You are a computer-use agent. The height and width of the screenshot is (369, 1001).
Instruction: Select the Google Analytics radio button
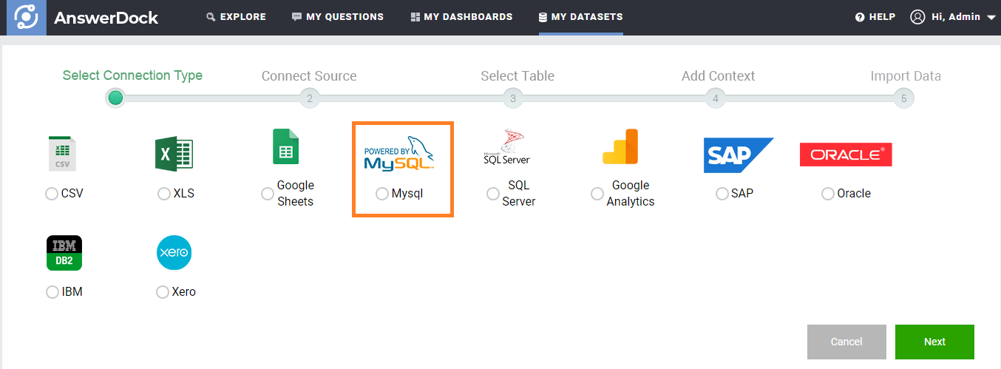[x=597, y=194]
